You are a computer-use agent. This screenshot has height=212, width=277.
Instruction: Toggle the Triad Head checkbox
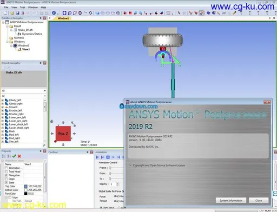pyautogui.click(x=6, y=171)
